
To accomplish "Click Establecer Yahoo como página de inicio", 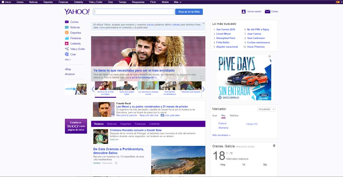I will [x=76, y=126].
